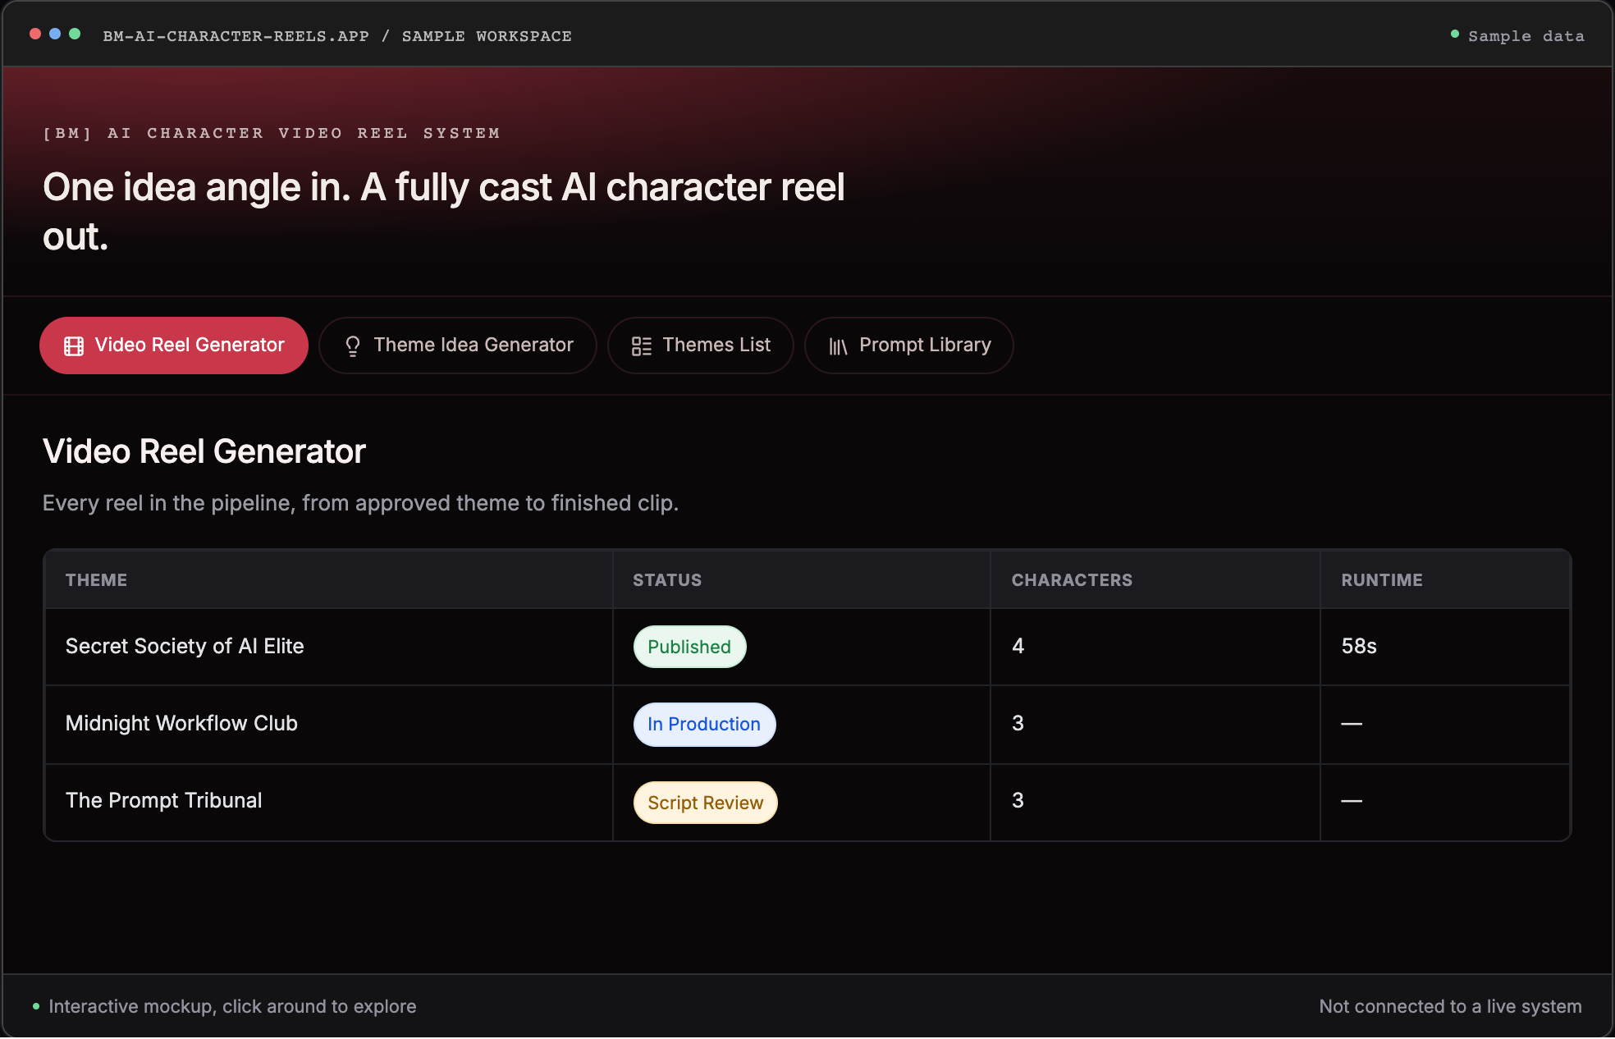Click the blue window dot in title bar
Viewport: 1615px width, 1039px height.
point(55,34)
